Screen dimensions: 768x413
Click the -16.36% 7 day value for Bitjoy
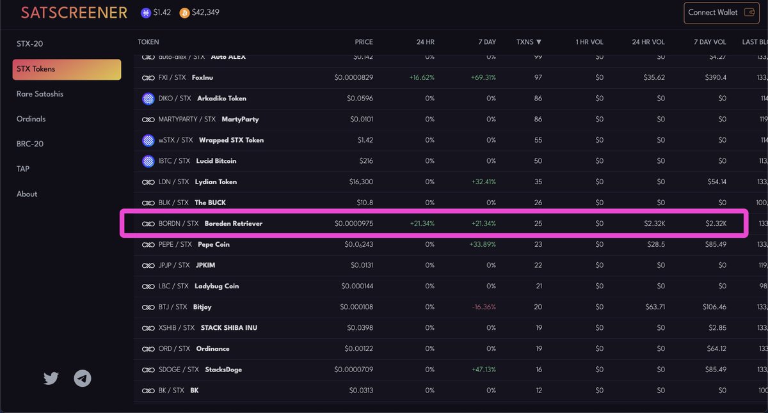[483, 307]
